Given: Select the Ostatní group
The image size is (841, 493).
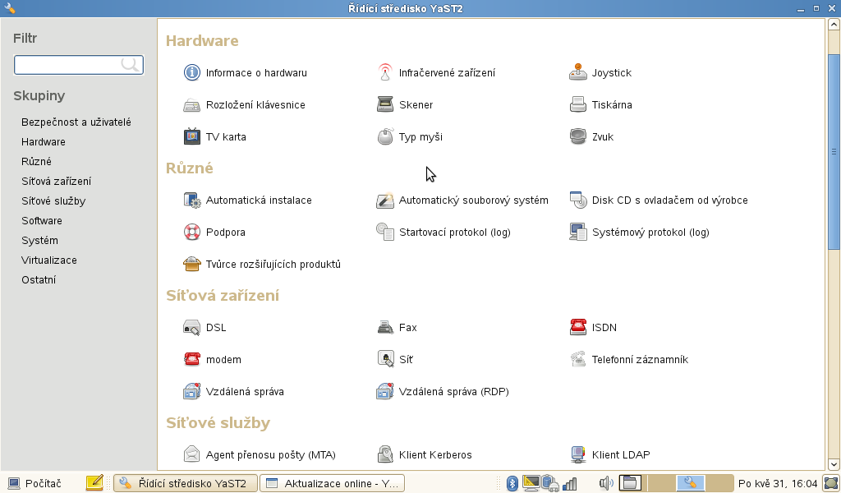Looking at the screenshot, I should tap(39, 280).
